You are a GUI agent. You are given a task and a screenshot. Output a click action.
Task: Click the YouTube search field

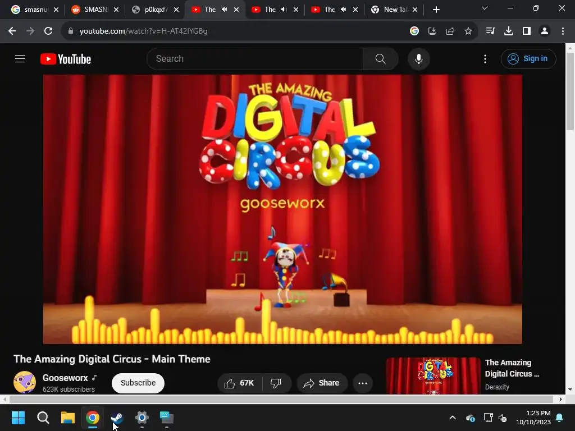pyautogui.click(x=255, y=58)
